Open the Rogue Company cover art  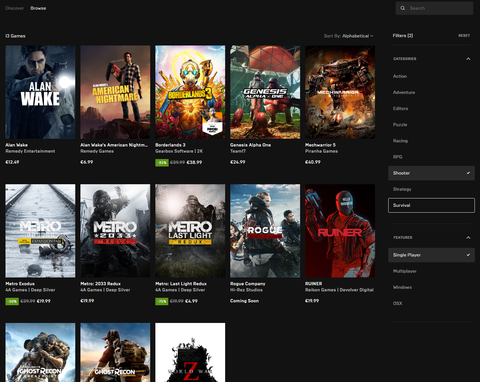pos(265,231)
